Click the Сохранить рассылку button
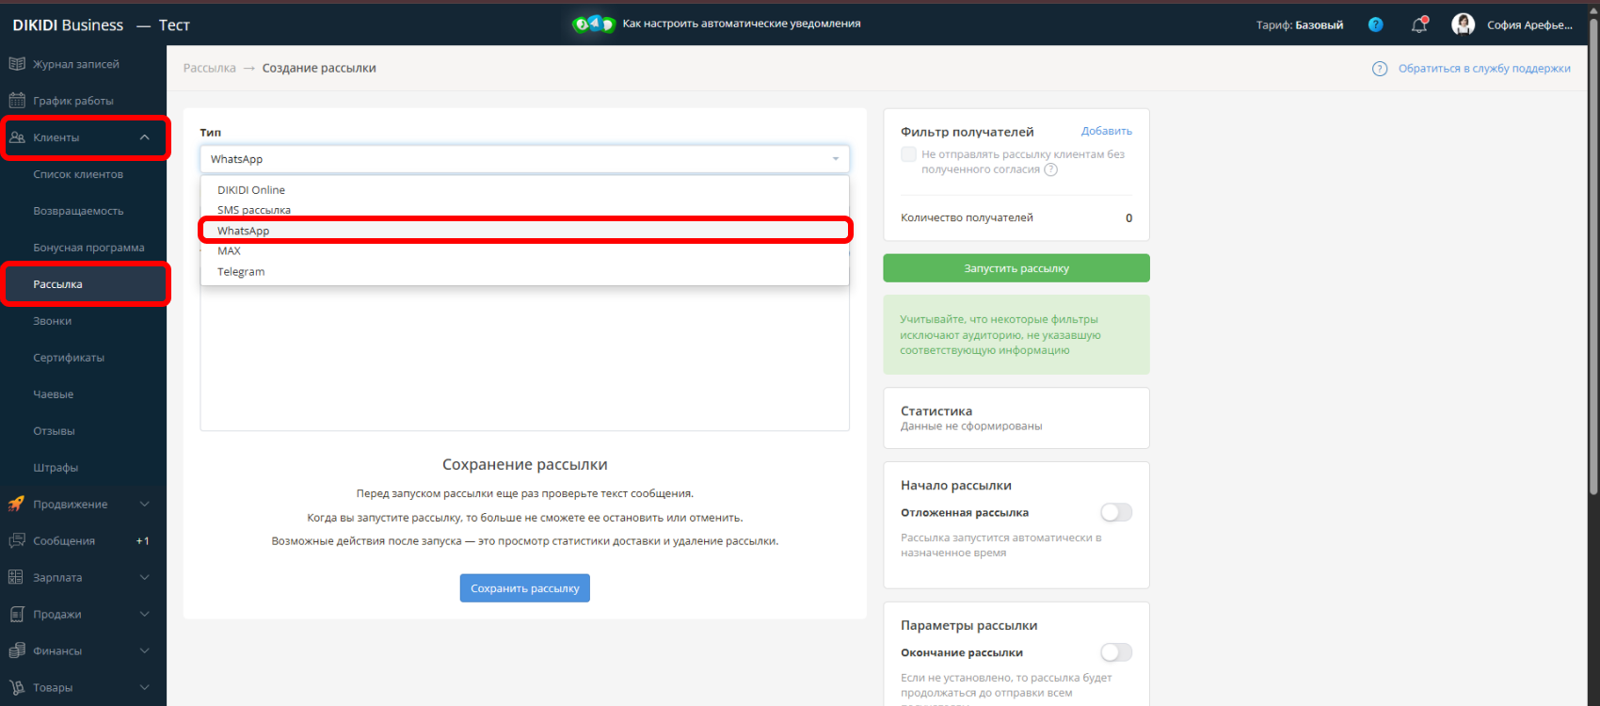1600x706 pixels. pyautogui.click(x=524, y=588)
